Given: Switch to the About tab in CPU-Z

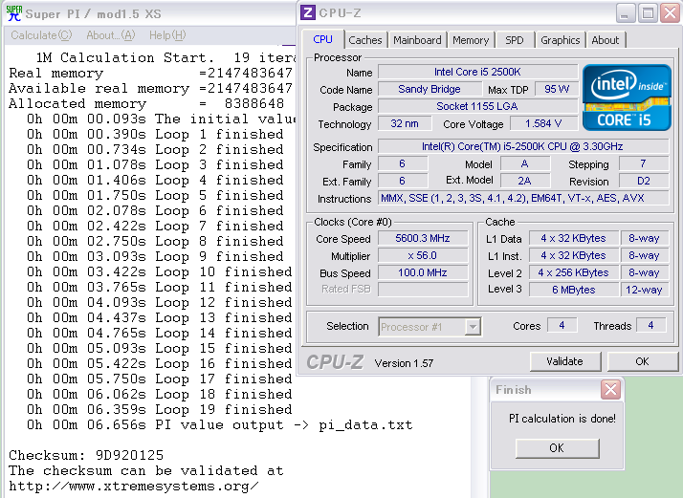Looking at the screenshot, I should tap(606, 40).
